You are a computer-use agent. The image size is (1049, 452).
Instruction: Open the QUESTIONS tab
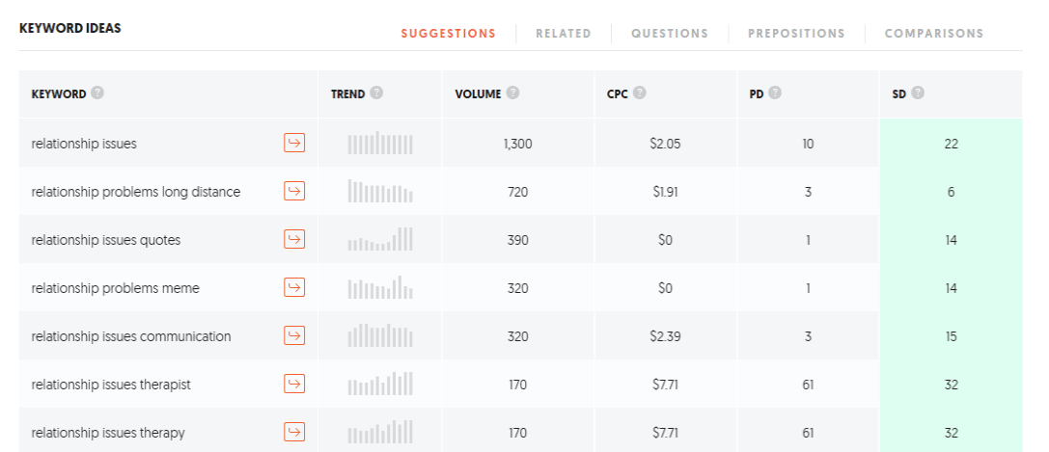click(x=670, y=34)
